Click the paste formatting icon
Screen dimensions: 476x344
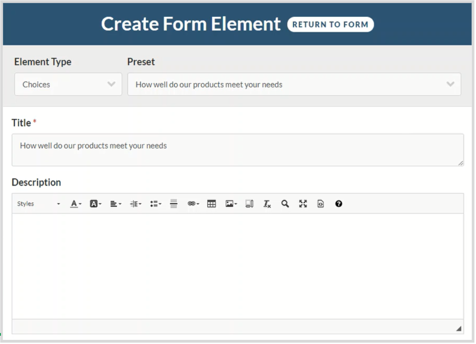point(249,204)
